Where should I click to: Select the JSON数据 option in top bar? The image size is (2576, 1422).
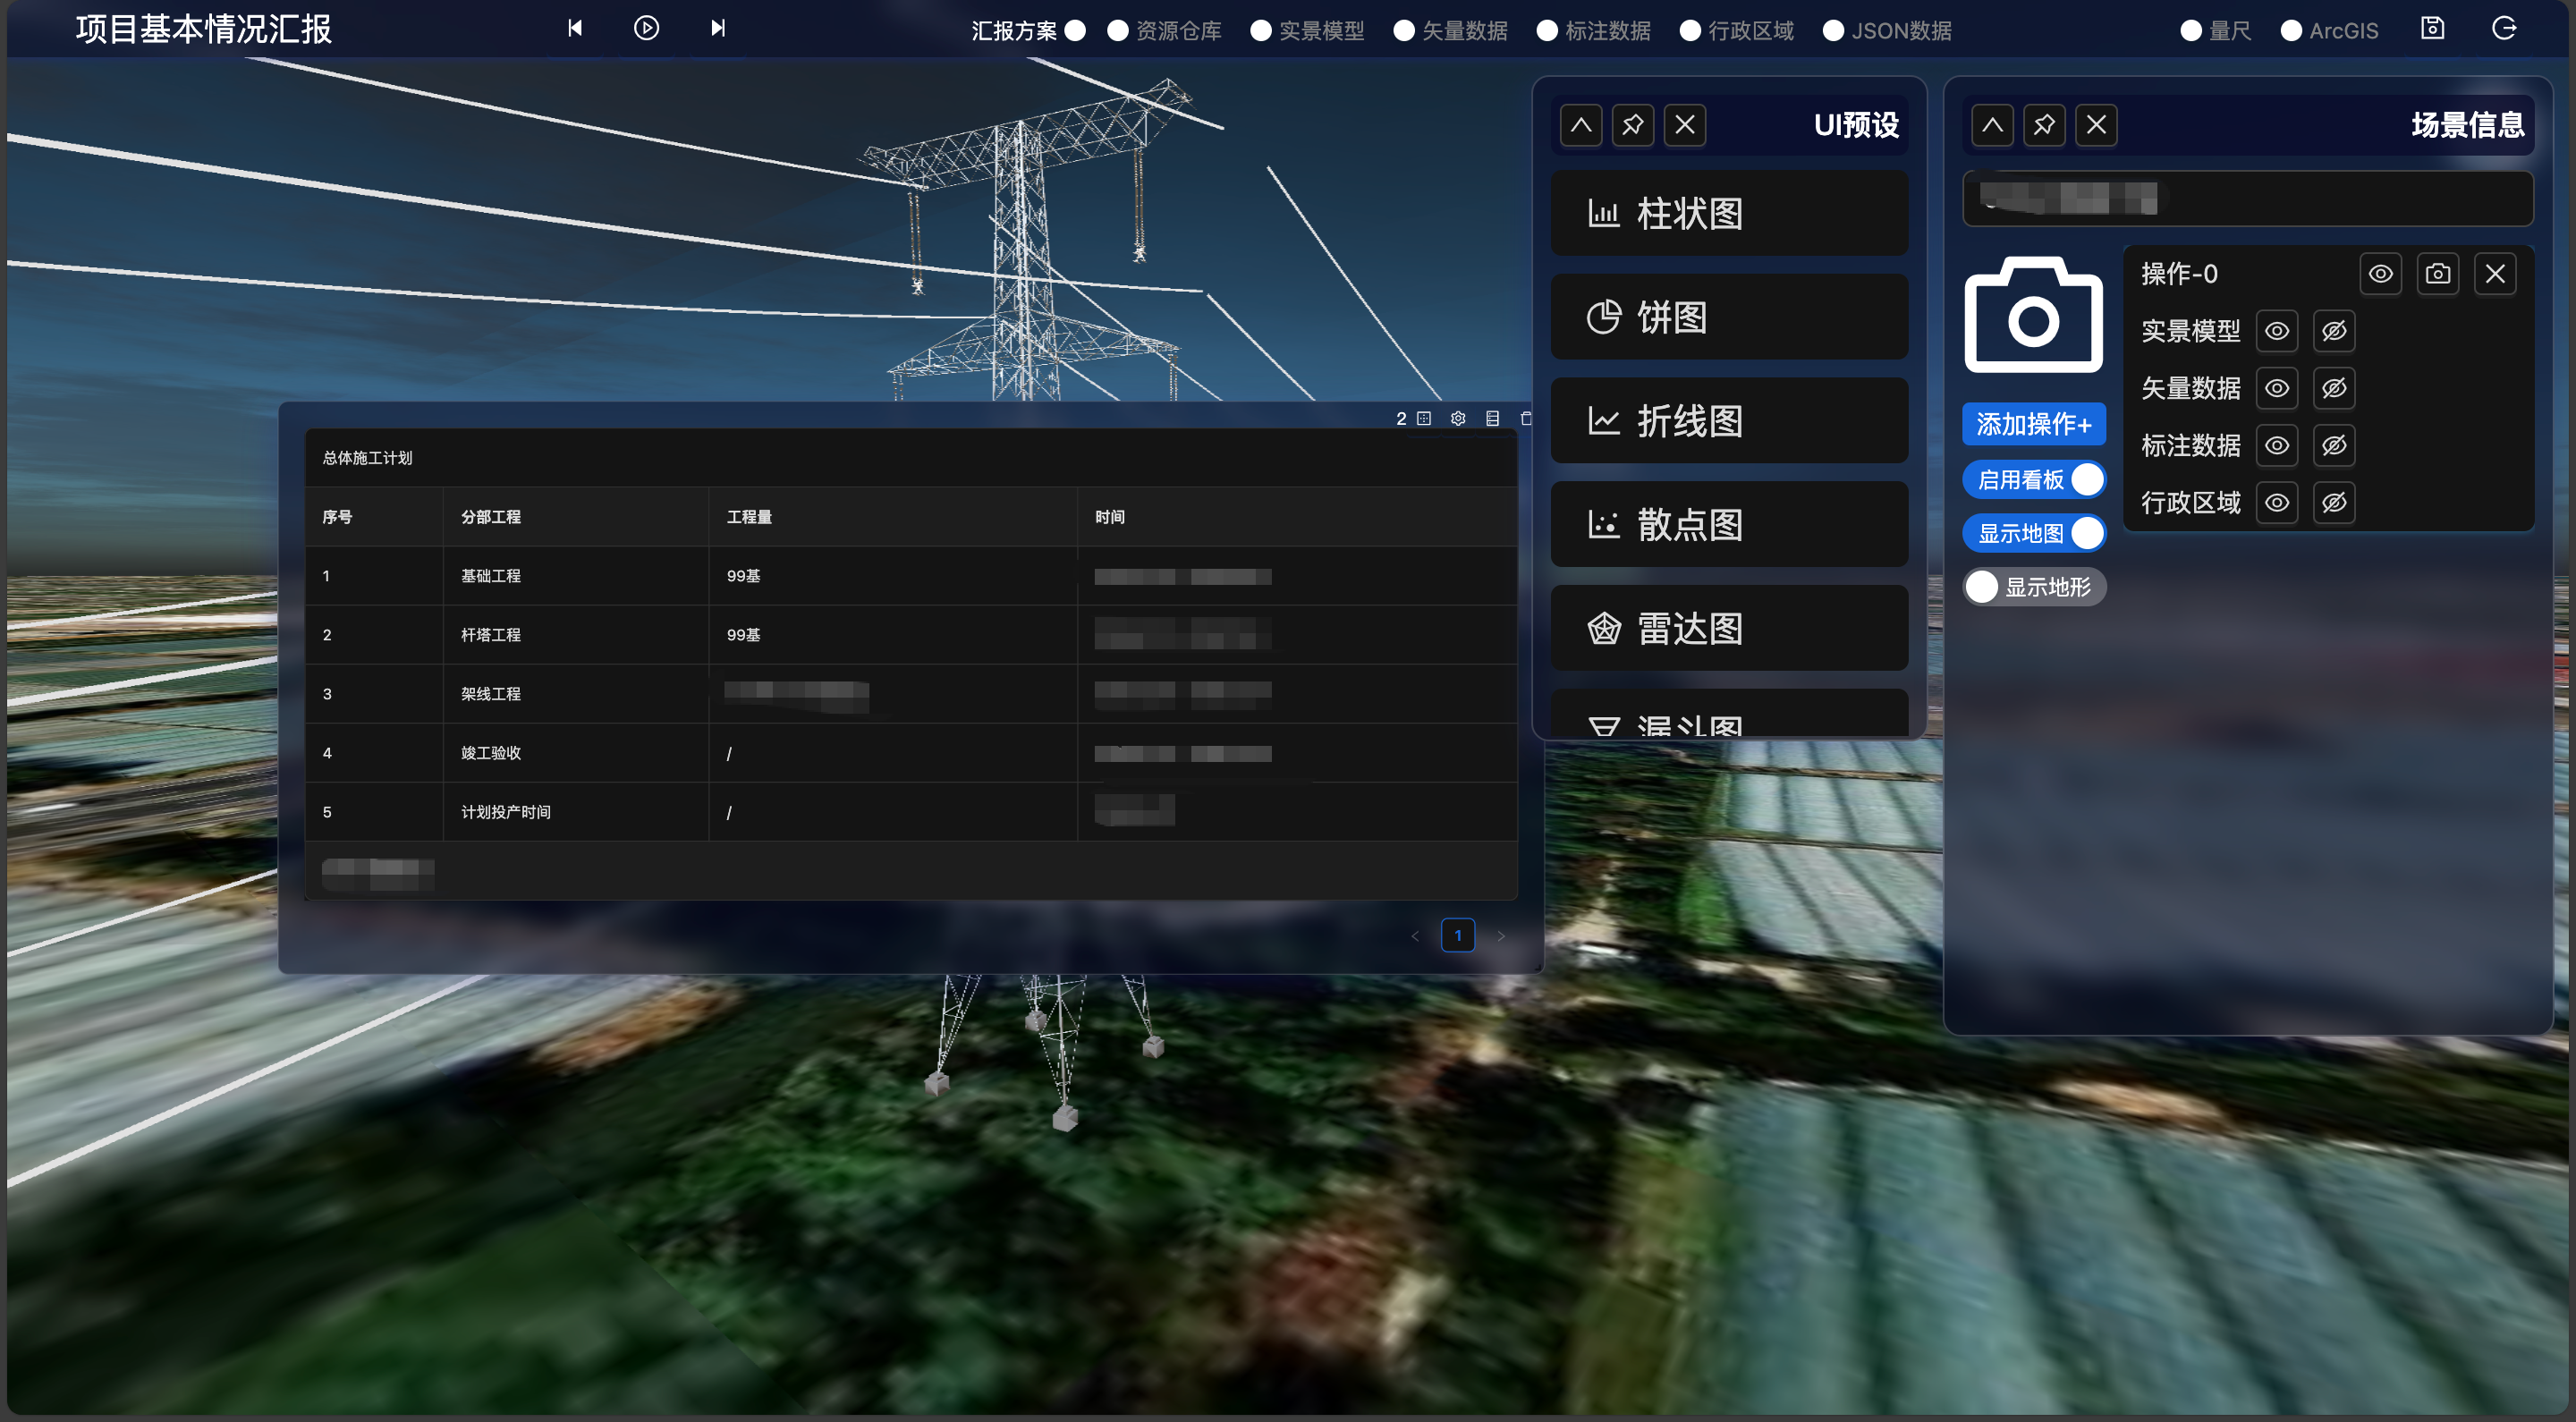point(1833,30)
